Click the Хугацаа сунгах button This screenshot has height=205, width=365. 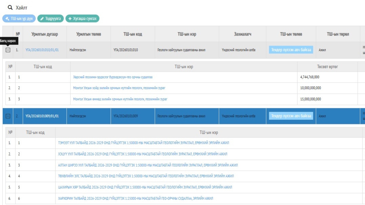pyautogui.click(x=82, y=19)
